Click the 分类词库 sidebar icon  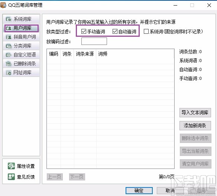coord(9,46)
